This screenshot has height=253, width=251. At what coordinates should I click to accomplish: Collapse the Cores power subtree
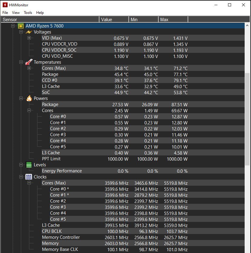[29, 110]
